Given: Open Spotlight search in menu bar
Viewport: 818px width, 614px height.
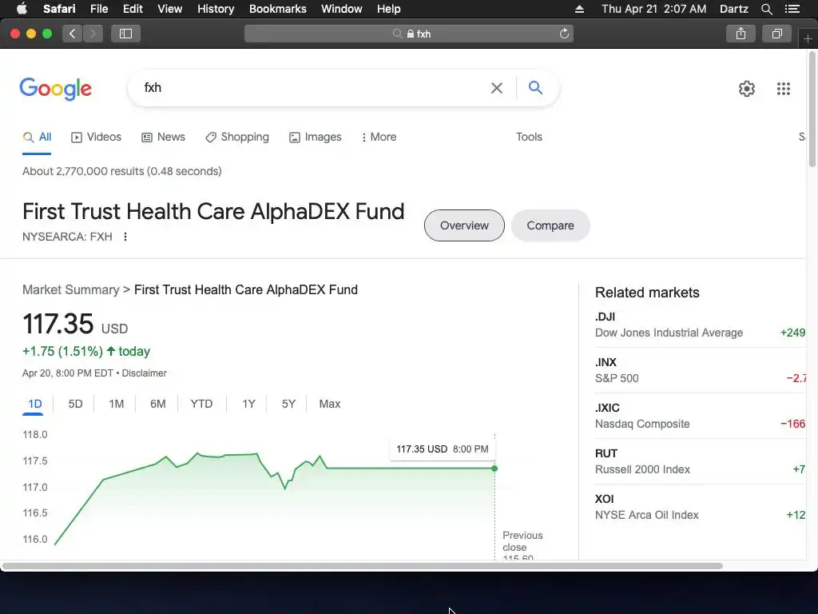Looking at the screenshot, I should 766,9.
